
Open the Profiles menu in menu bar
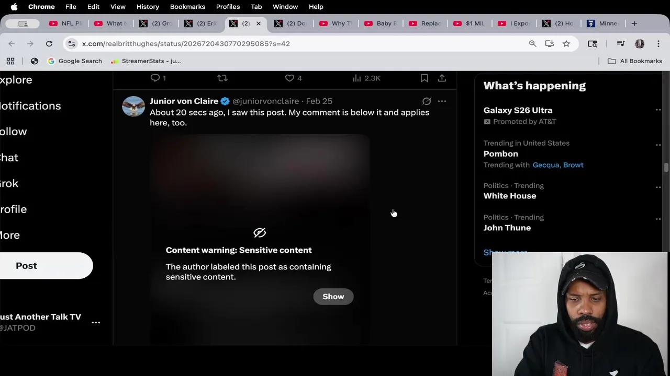pos(228,7)
